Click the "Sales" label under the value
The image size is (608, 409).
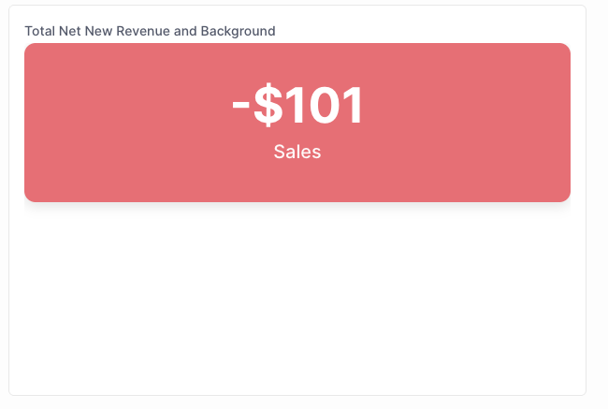[x=297, y=152]
